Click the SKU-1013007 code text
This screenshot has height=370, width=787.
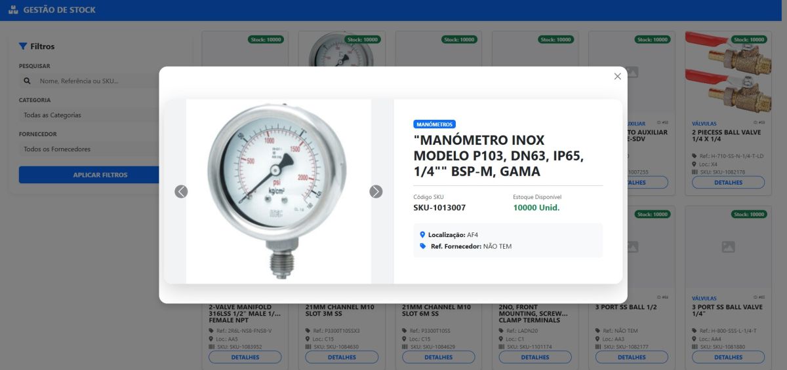click(x=439, y=208)
